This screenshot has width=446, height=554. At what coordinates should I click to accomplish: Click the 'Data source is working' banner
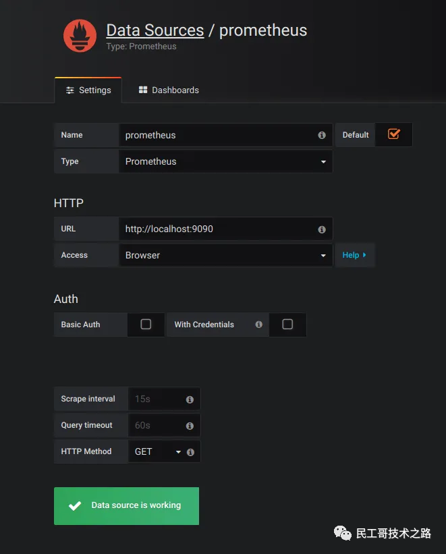coord(127,506)
